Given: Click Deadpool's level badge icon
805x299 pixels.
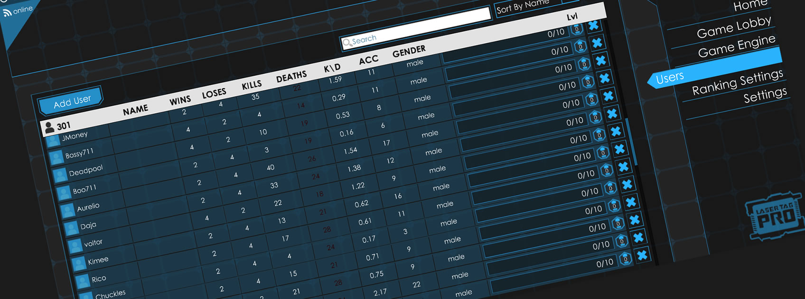Looking at the screenshot, I should pyautogui.click(x=584, y=64).
